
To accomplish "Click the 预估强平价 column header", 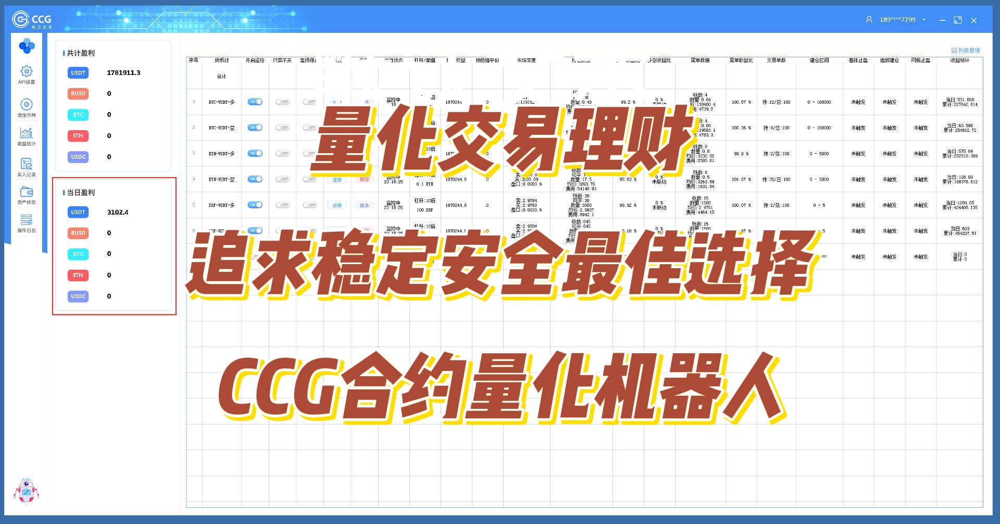I will (488, 60).
